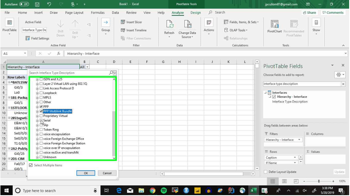Image resolution: width=350 pixels, height=196 pixels.
Task: Check the Token Ring checkbox
Action: point(41,129)
